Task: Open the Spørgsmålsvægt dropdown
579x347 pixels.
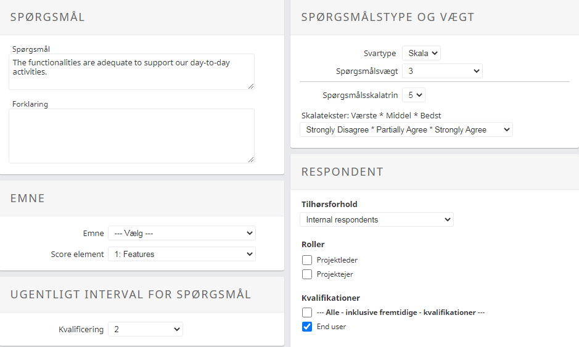Action: tap(442, 71)
